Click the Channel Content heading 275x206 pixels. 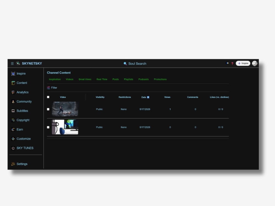pyautogui.click(x=59, y=73)
